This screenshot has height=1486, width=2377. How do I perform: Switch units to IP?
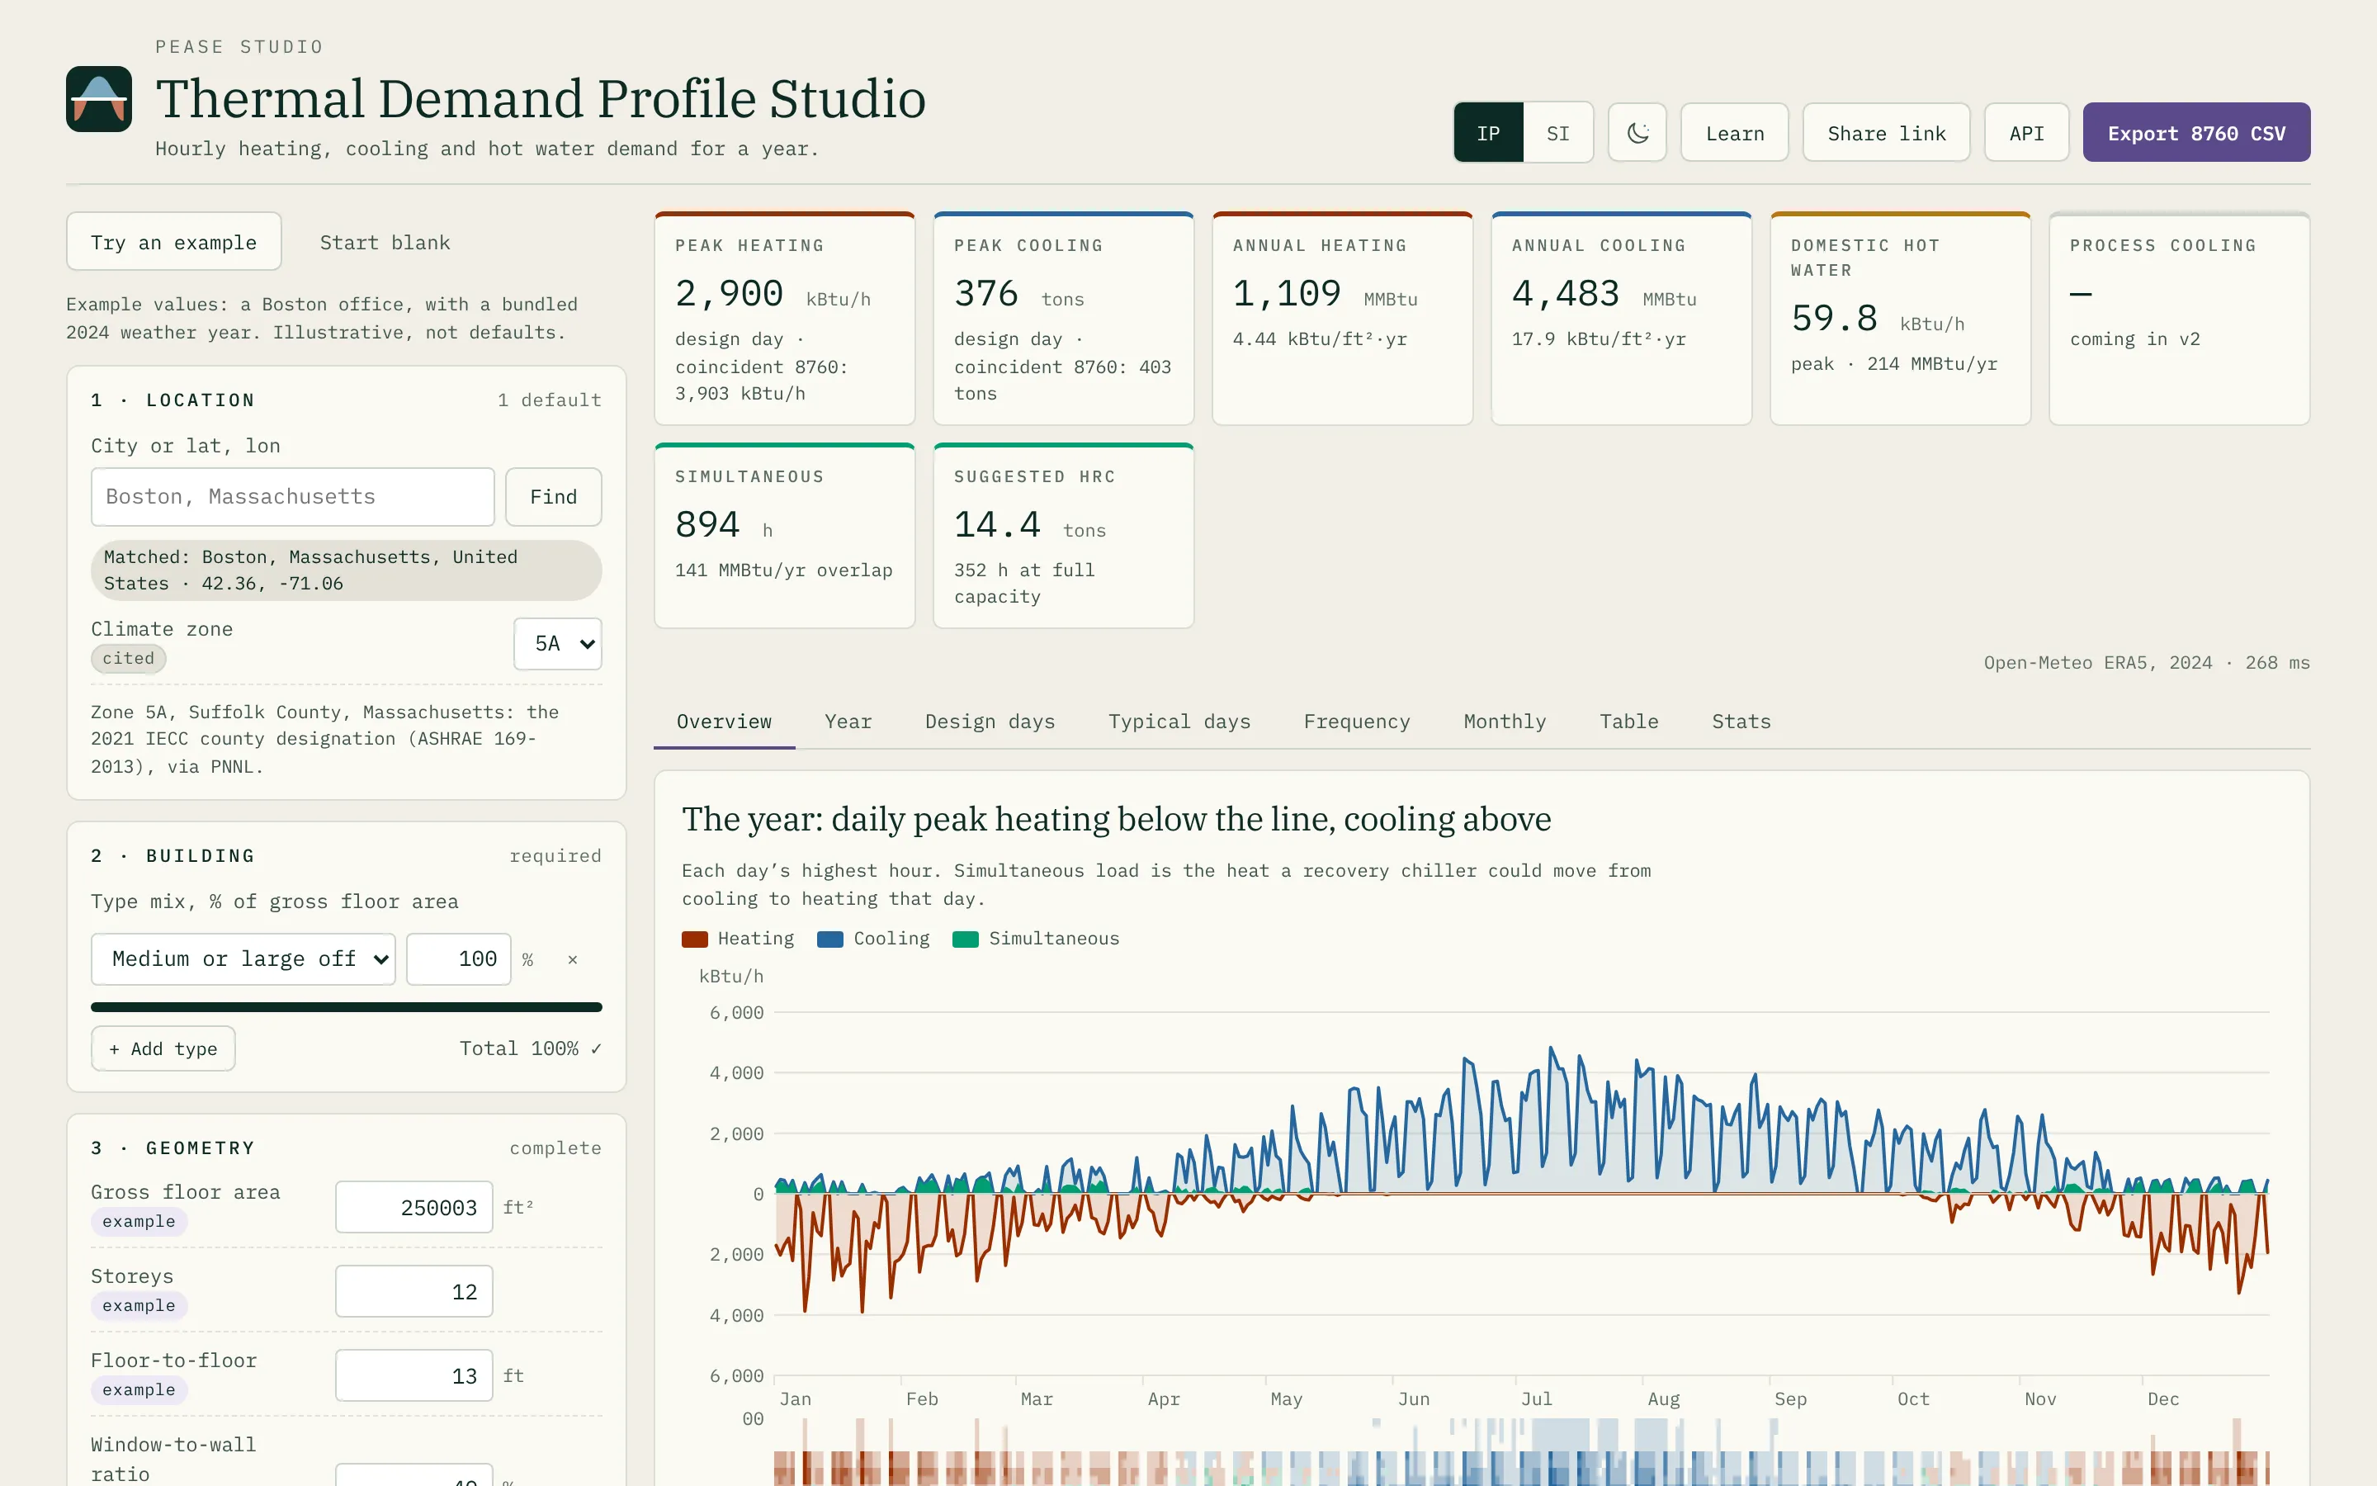click(1488, 133)
